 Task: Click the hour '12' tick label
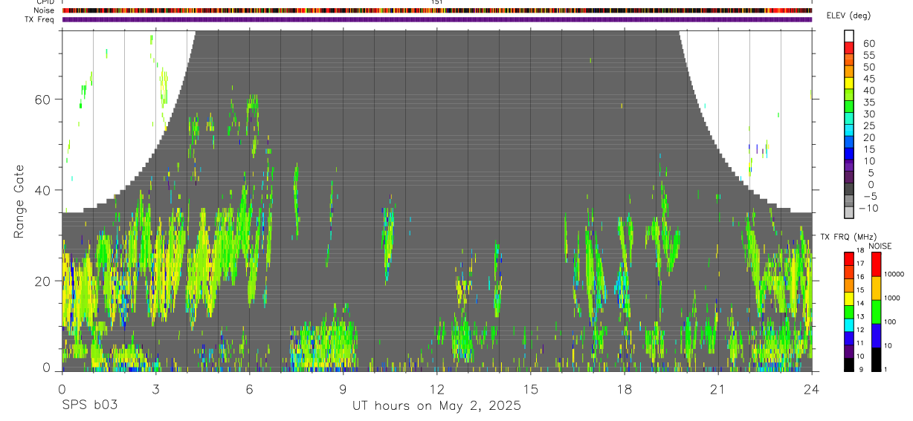436,389
